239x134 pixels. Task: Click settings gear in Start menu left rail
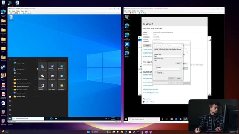[x=10, y=110]
